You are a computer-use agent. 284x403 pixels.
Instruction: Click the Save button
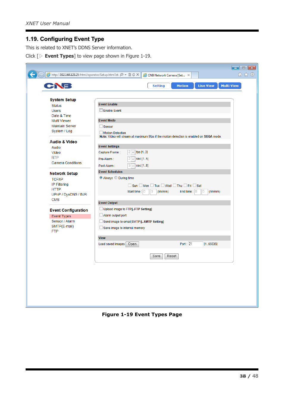click(156, 256)
